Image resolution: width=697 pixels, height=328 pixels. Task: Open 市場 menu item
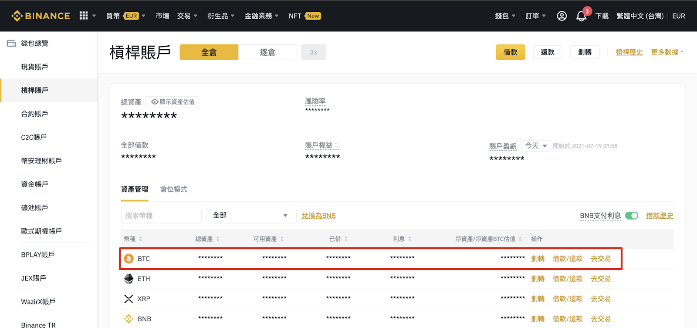[x=162, y=16]
